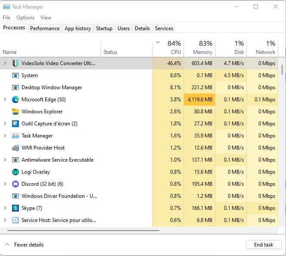Viewport: 286px width, 256px height.
Task: Select the Skype process icon
Action: [16, 208]
